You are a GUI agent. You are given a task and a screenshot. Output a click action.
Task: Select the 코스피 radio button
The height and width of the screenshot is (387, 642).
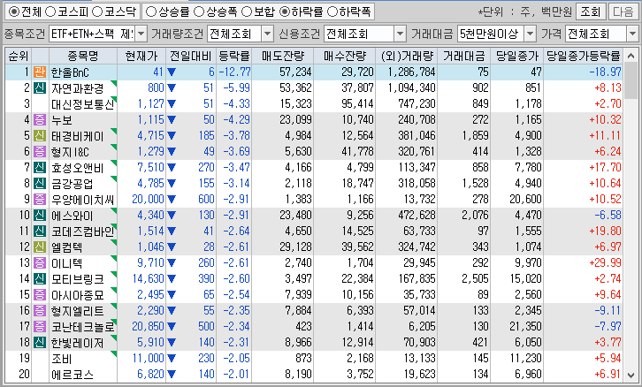[x=50, y=11]
